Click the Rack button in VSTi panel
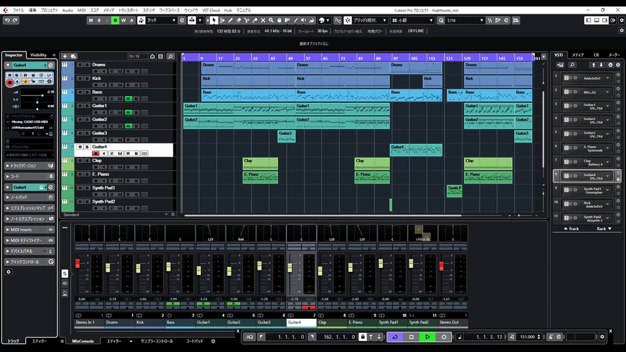Viewport: 626px width, 352px height. coord(601,229)
